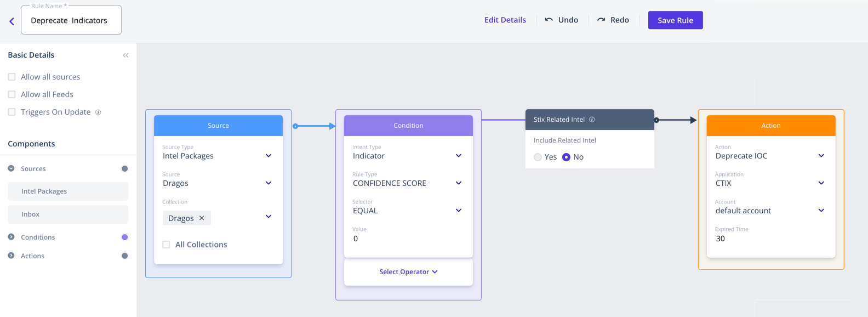Remove the Dragos collection tag
Screen dimensions: 868x317
pos(202,218)
